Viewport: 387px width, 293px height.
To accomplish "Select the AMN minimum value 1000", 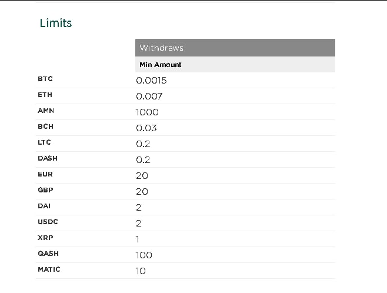I will pyautogui.click(x=147, y=112).
